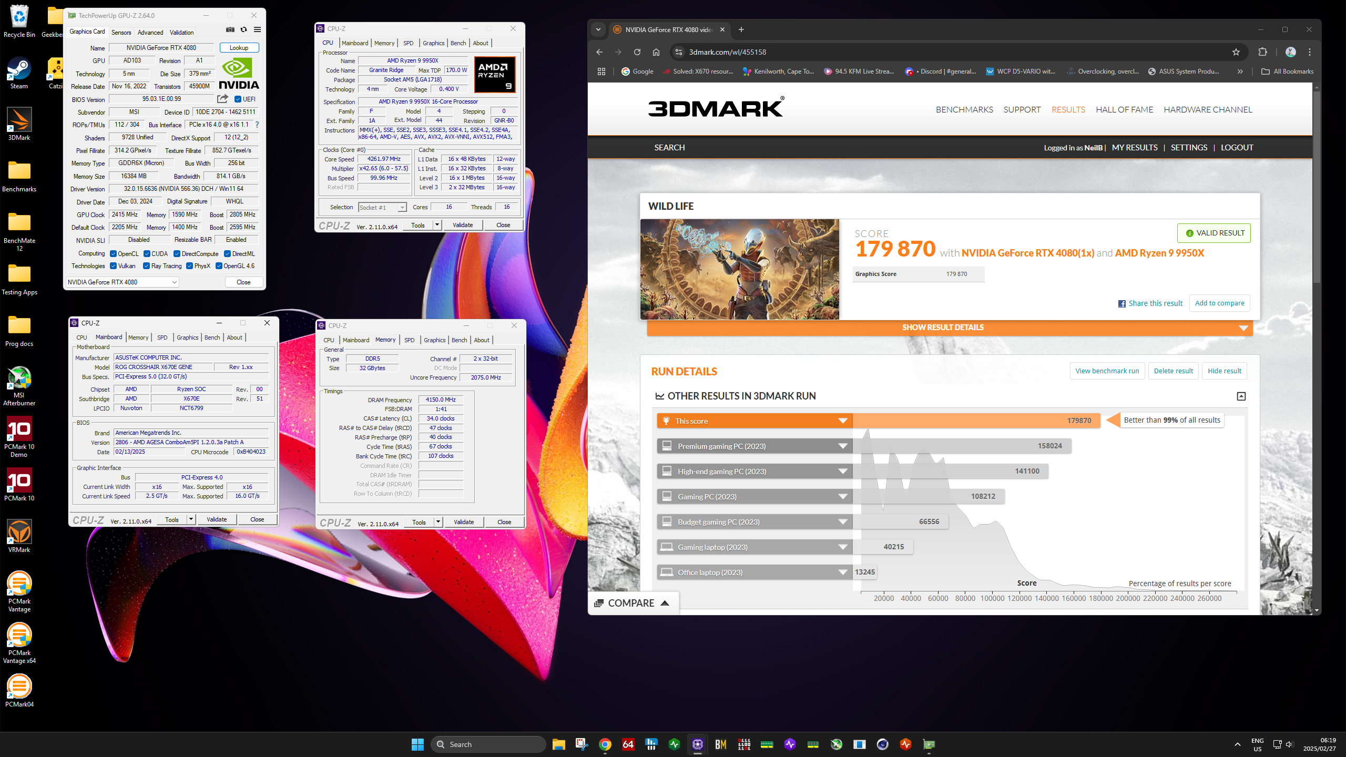Image resolution: width=1346 pixels, height=757 pixels.
Task: Toggle the OpenCL checkbox
Action: pos(113,254)
